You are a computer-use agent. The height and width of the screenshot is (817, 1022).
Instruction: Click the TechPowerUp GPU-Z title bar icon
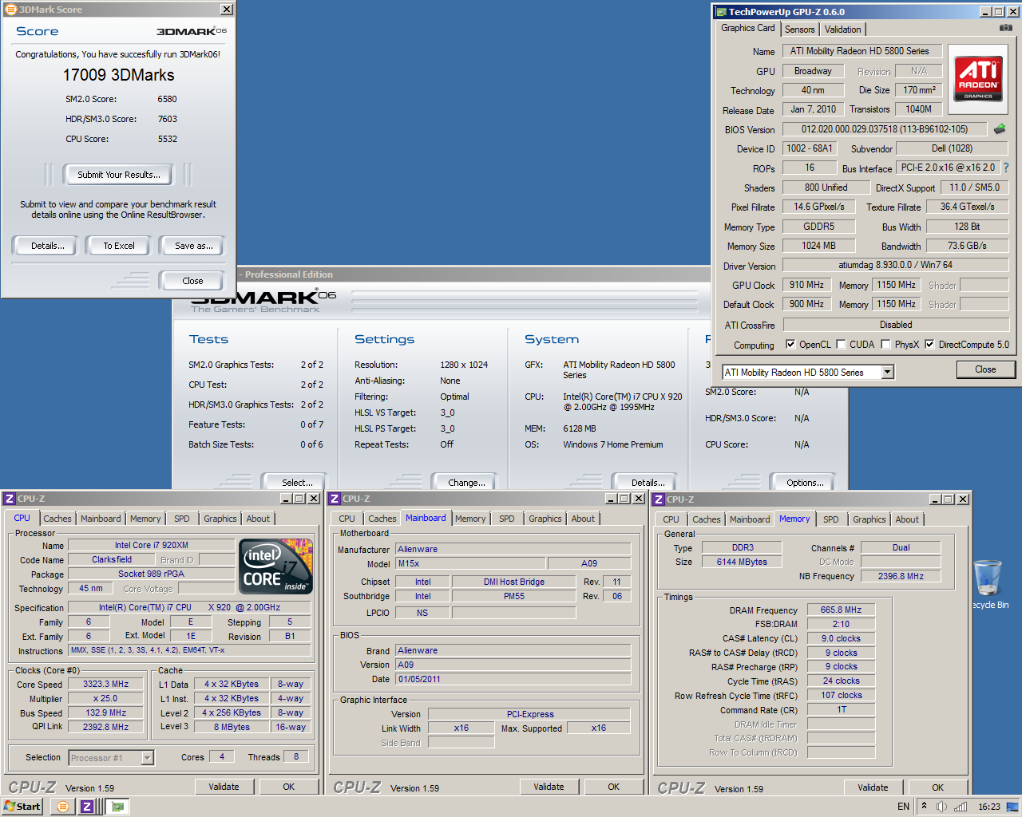pyautogui.click(x=721, y=12)
